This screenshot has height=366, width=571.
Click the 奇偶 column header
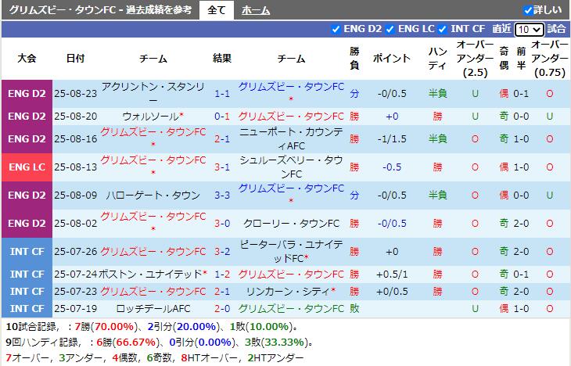pyautogui.click(x=504, y=59)
